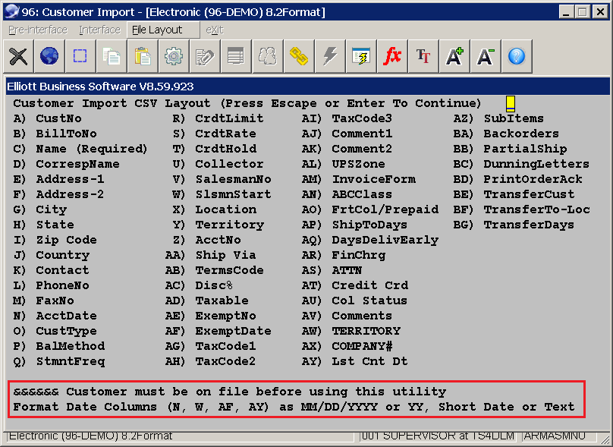Select the 'Lst Cnt Dt' field label
Image resolution: width=613 pixels, height=447 pixels.
369,361
